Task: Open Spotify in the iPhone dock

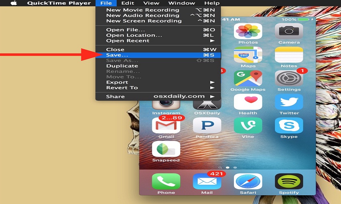Action: coord(289,182)
